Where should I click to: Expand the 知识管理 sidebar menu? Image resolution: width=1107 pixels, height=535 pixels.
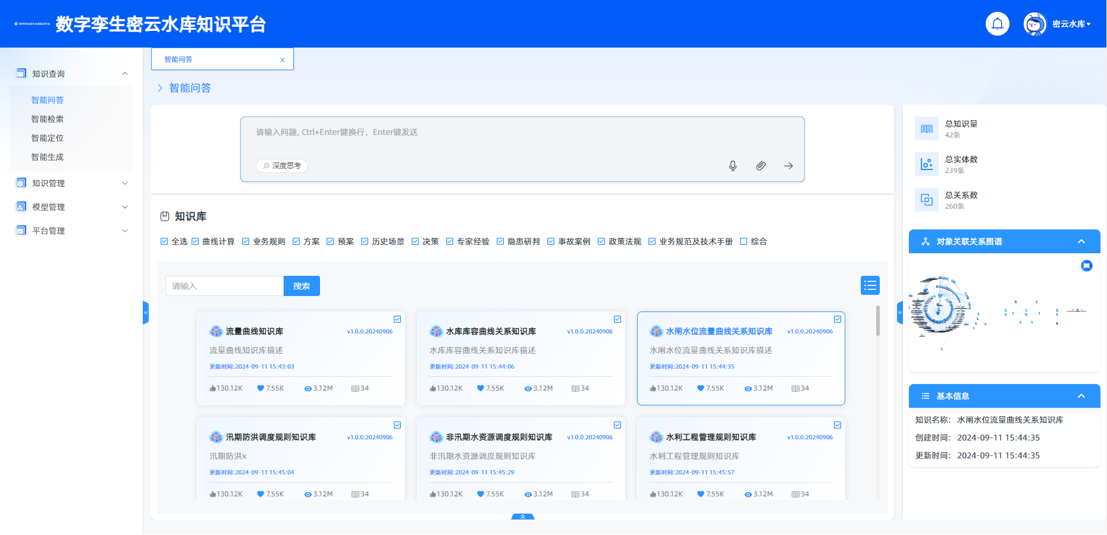point(71,183)
